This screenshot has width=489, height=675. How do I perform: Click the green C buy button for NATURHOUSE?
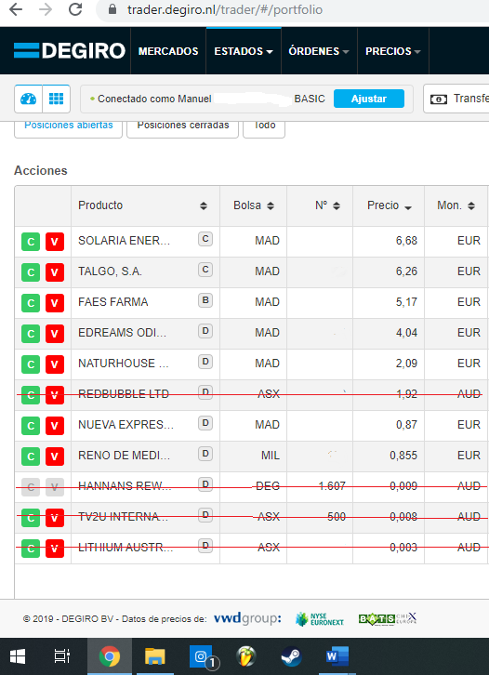pos(31,364)
